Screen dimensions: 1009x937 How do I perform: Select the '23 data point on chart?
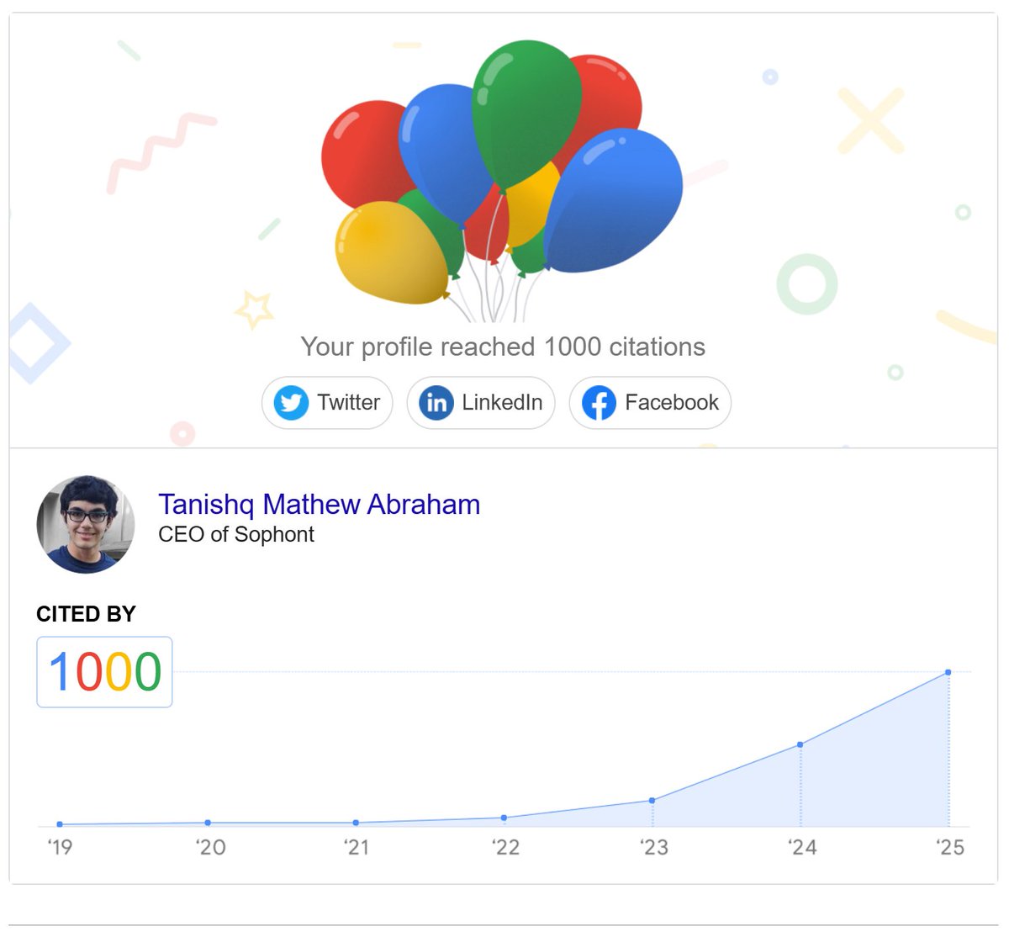click(x=652, y=800)
